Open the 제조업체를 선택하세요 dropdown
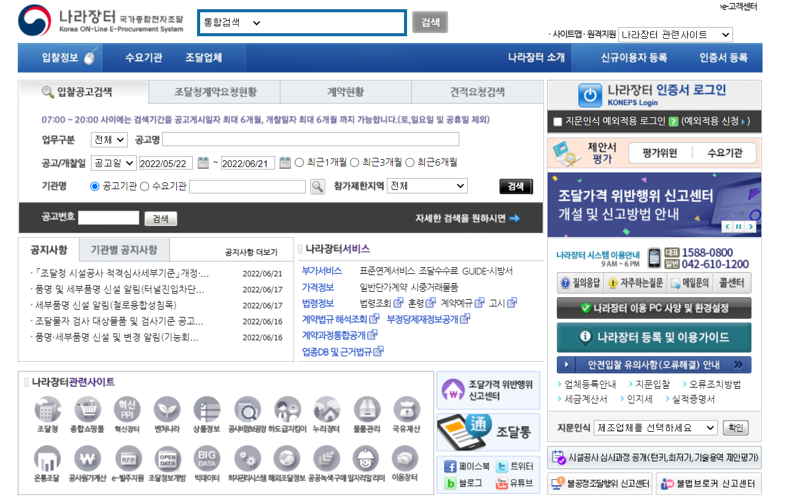This screenshot has width=792, height=503. (x=655, y=427)
